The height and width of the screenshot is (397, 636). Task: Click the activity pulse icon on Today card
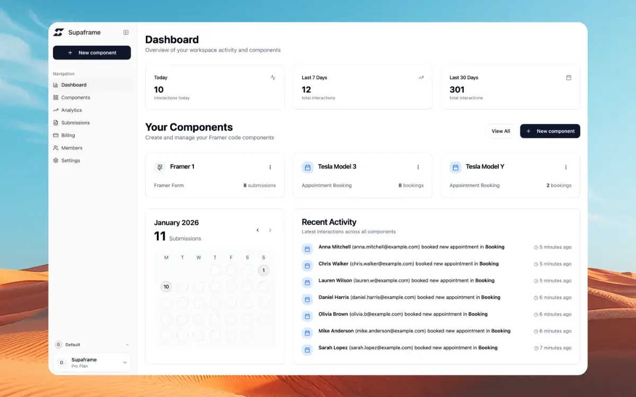[273, 77]
